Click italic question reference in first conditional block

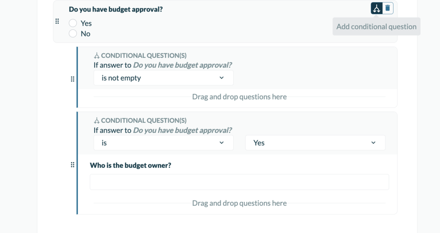pos(182,65)
